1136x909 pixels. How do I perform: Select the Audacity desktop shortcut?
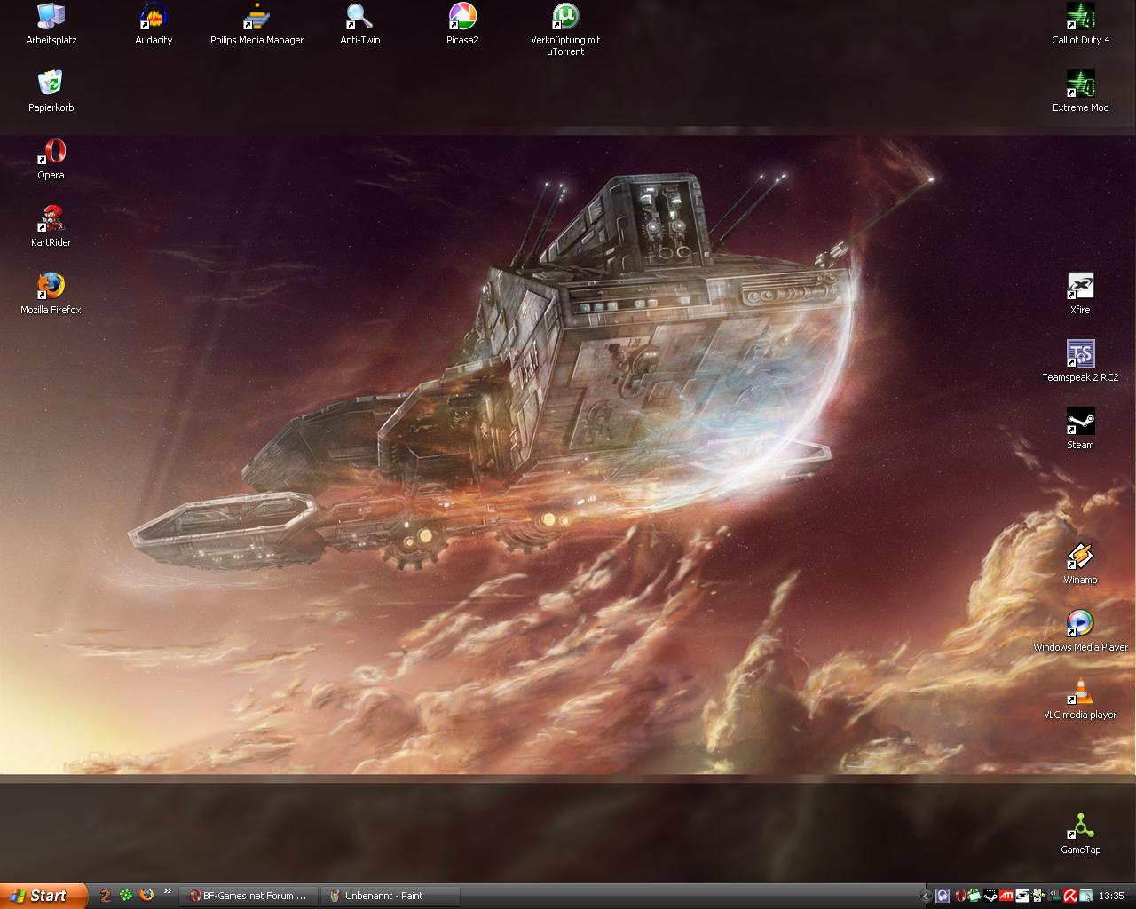tap(154, 24)
